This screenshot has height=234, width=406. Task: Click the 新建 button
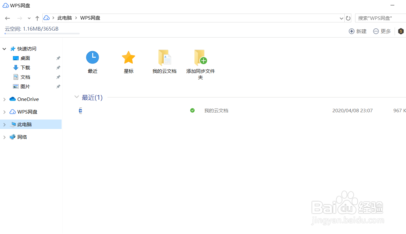358,31
